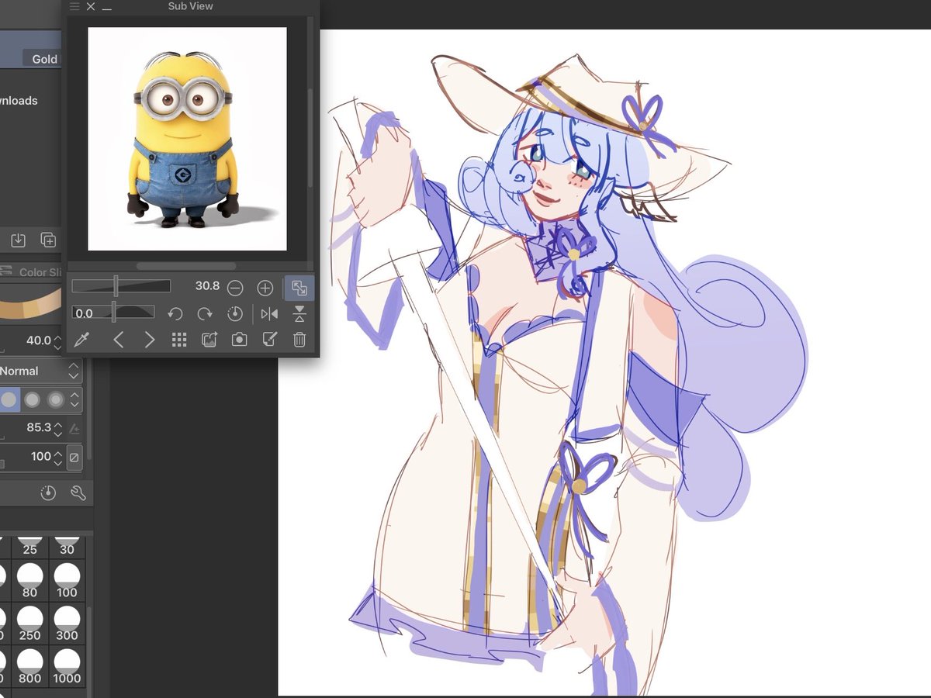931x698 pixels.
Task: Open the Sub View image grid list
Action: pos(179,340)
